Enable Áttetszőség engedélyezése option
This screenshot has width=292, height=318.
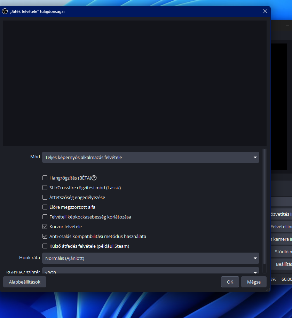(x=45, y=197)
